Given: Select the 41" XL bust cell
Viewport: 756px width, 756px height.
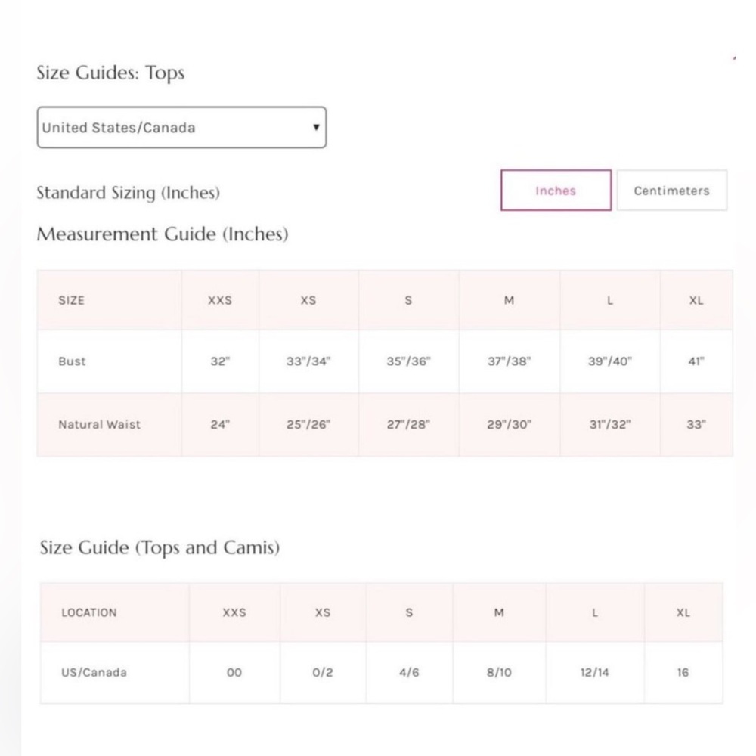Looking at the screenshot, I should pos(696,361).
